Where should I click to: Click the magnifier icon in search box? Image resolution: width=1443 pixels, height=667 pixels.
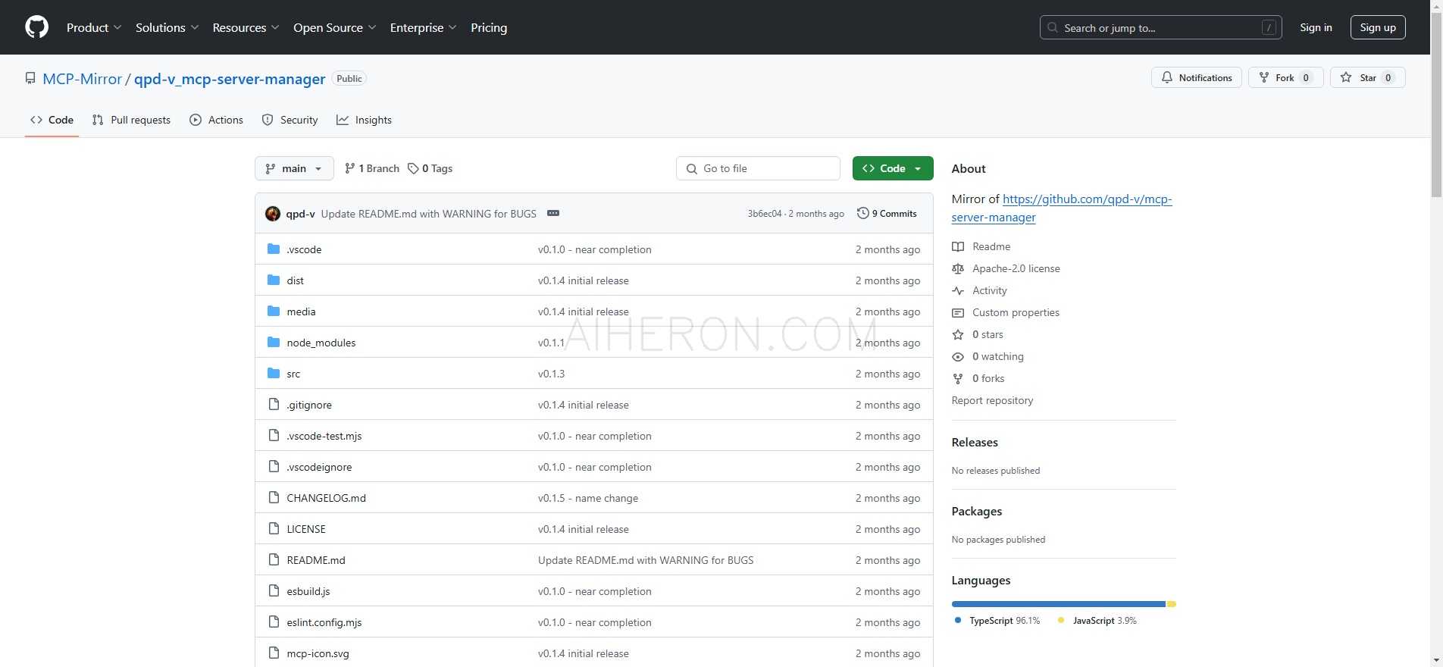click(x=1053, y=27)
